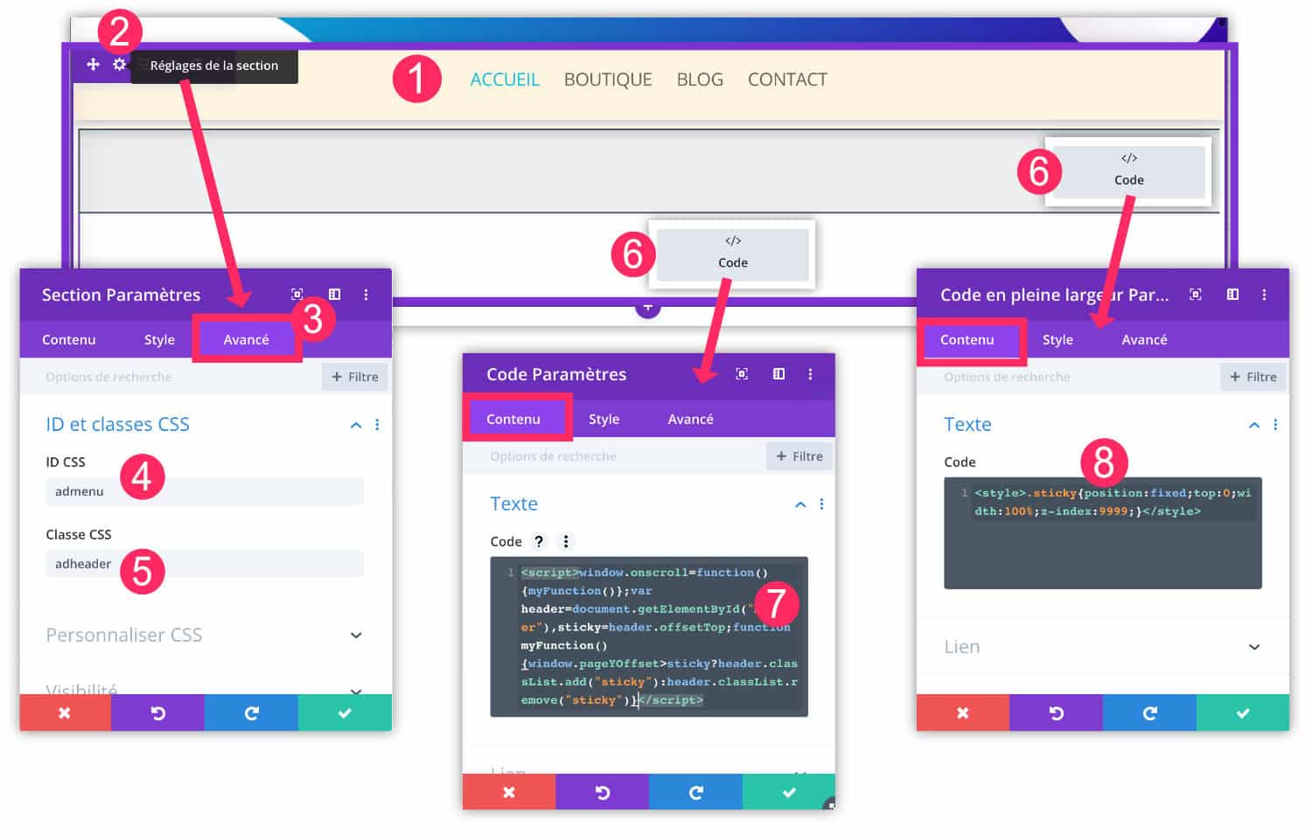Collapse Texte group in Code Paramètres

tap(800, 504)
